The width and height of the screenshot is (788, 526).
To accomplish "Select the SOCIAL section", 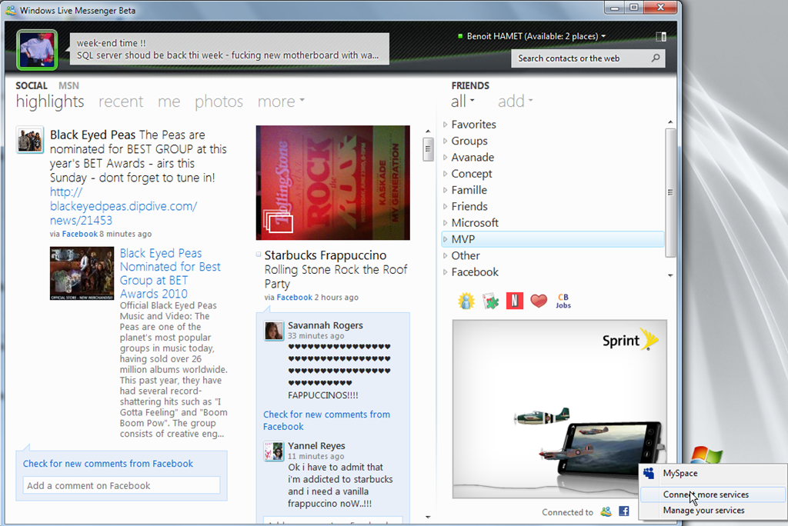I will coord(31,85).
